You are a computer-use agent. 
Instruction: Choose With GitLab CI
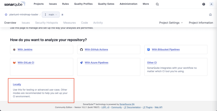coord(26,63)
